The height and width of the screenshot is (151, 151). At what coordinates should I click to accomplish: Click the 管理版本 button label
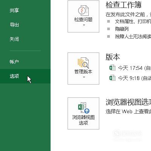(83, 72)
